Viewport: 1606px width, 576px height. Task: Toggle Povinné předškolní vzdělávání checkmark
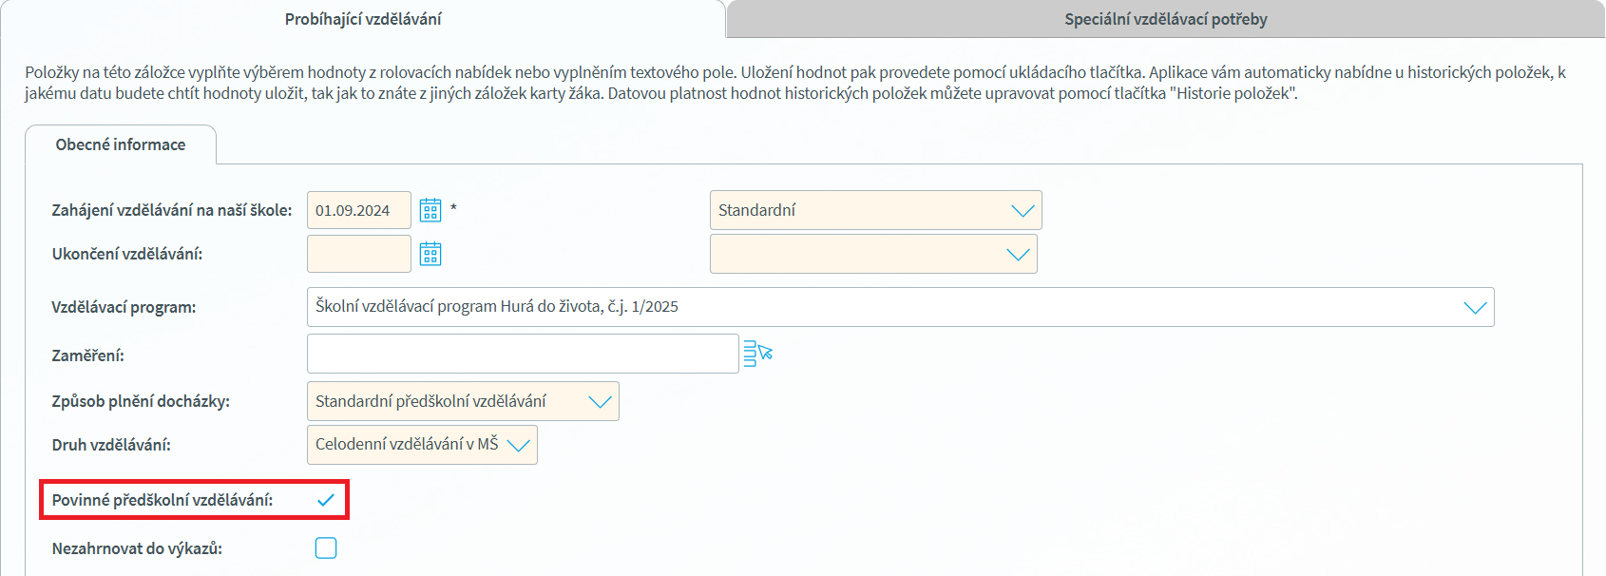(326, 500)
